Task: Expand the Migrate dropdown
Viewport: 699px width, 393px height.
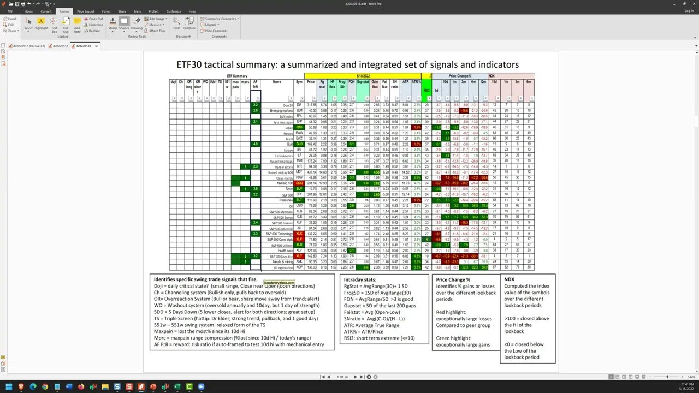Action: pos(210,25)
